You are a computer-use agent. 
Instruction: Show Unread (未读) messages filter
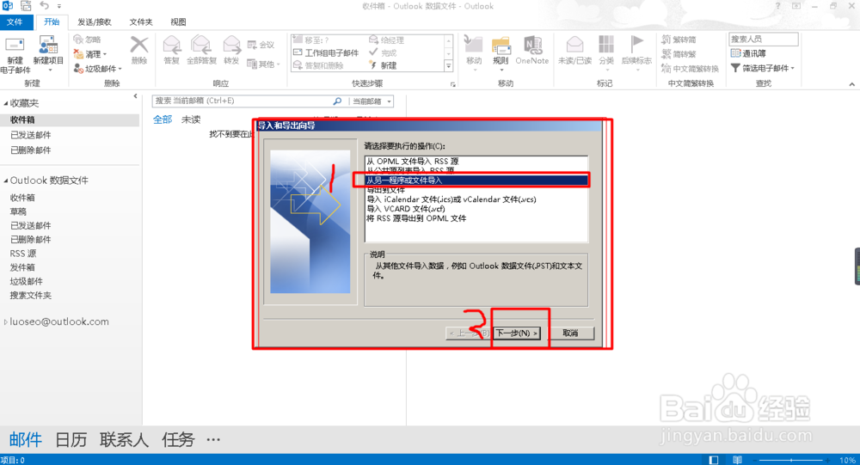click(191, 119)
